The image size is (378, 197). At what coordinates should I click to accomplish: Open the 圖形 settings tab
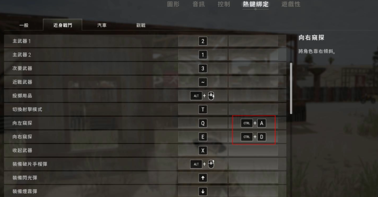tap(173, 4)
